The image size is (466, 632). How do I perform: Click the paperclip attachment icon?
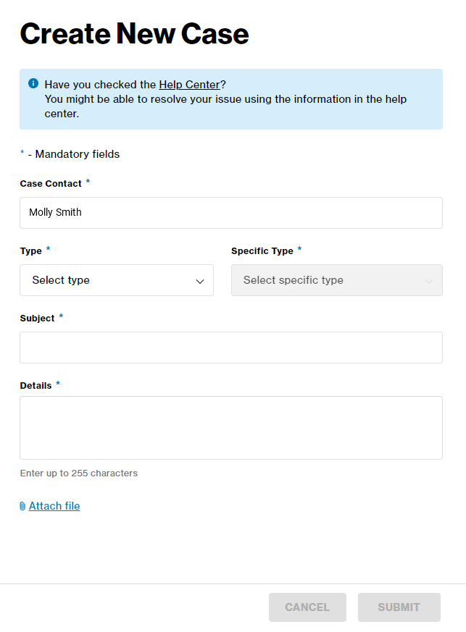[x=22, y=505]
